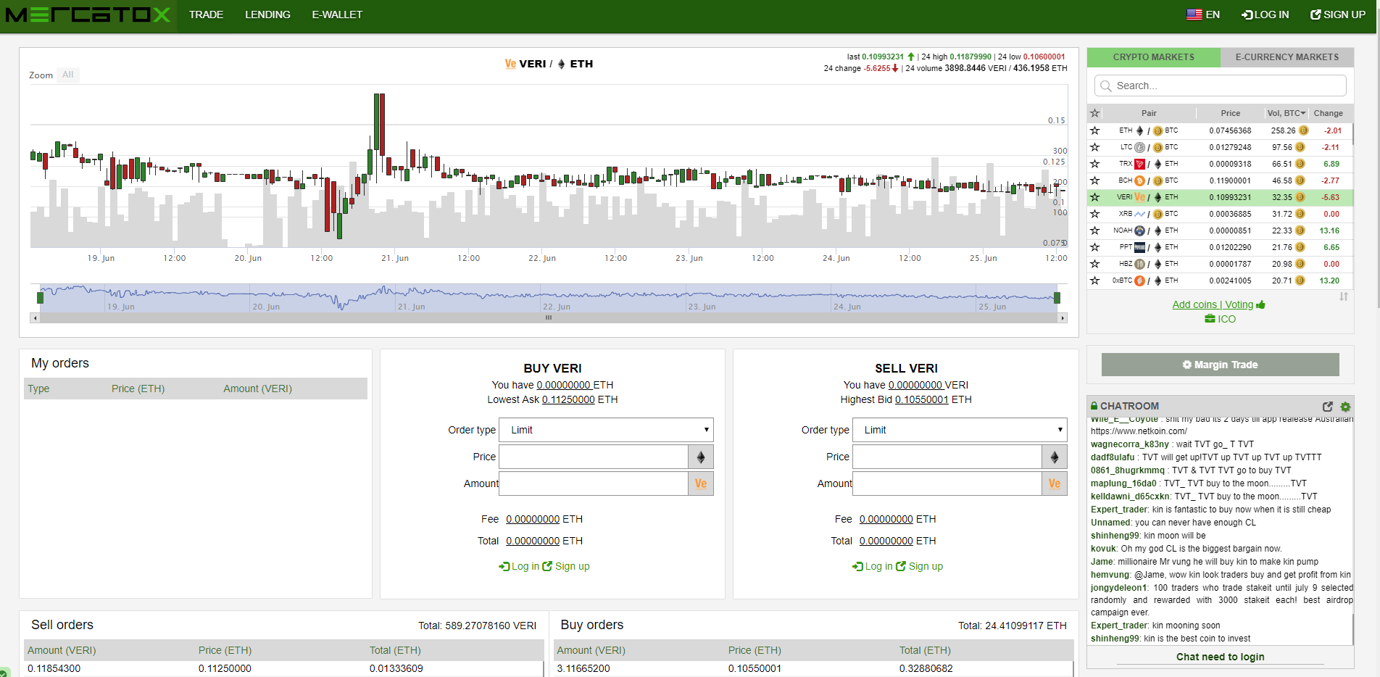This screenshot has width=1380, height=677.
Task: Select the 0xBTC coin icon in market list
Action: pos(1140,281)
